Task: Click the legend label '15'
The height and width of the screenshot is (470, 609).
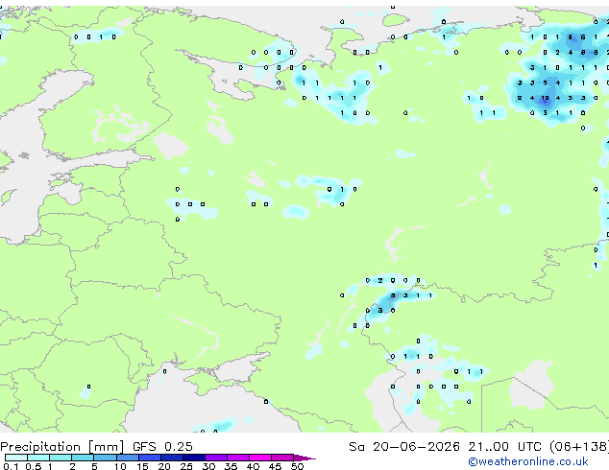Action: point(142,466)
